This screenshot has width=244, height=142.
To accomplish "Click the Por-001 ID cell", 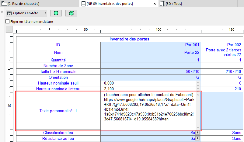I will (x=151, y=45).
